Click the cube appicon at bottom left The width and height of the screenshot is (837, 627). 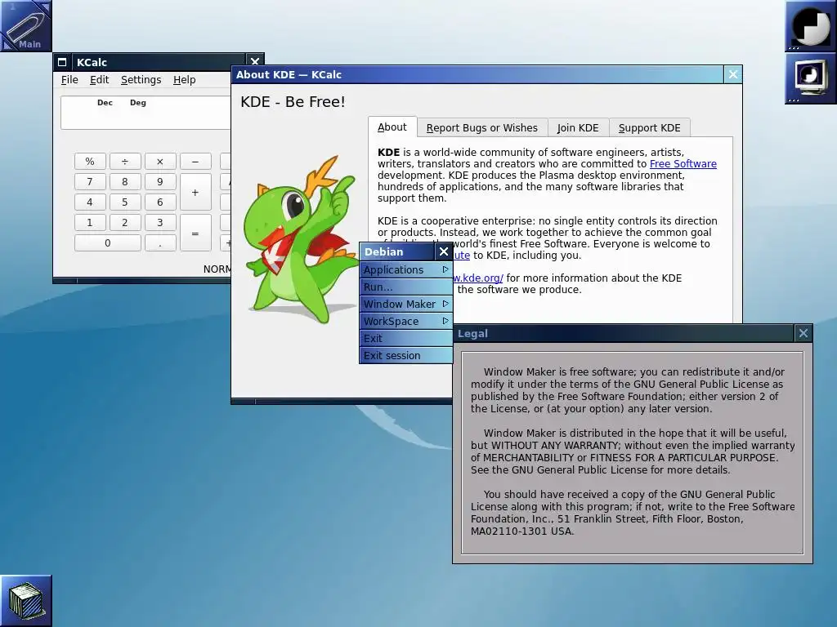[25, 601]
